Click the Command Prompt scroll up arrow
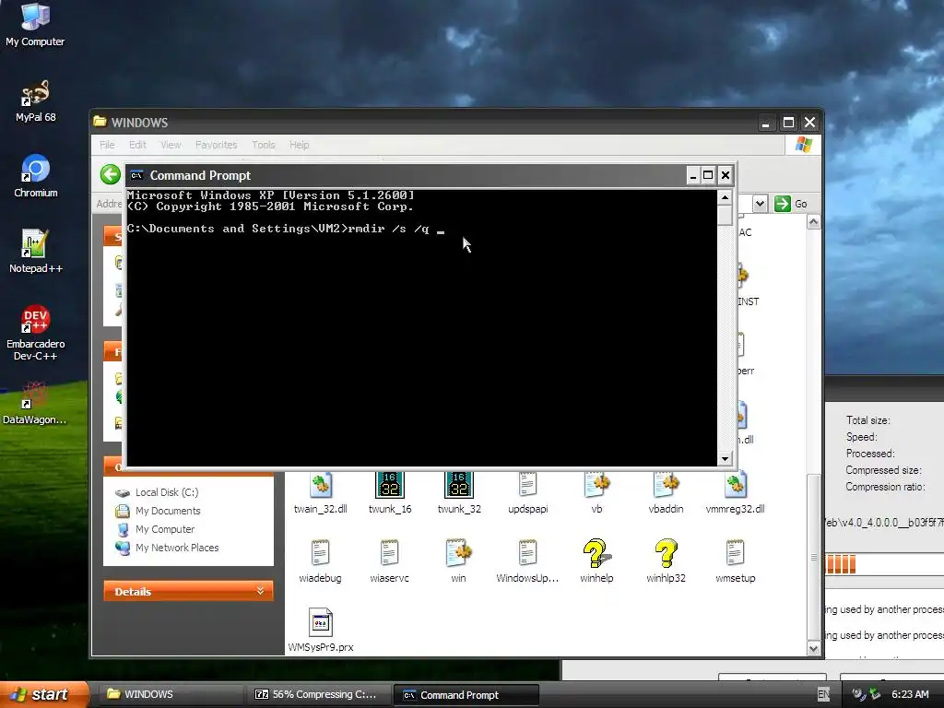 click(x=725, y=197)
